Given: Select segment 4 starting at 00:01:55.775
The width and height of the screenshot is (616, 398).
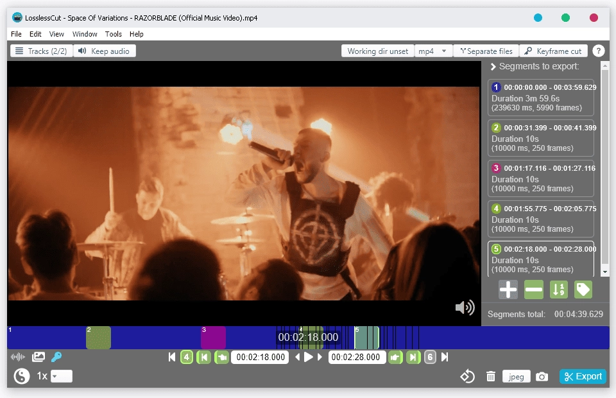Looking at the screenshot, I should tap(540, 219).
